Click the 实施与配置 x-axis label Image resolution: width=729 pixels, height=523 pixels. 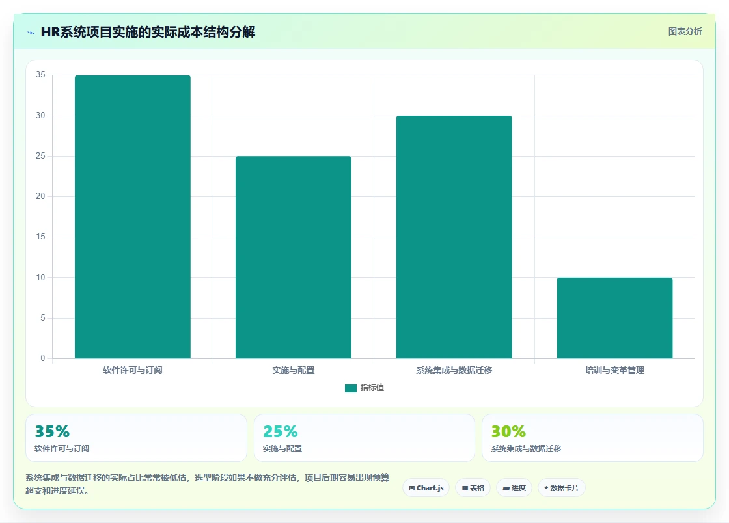coord(294,370)
